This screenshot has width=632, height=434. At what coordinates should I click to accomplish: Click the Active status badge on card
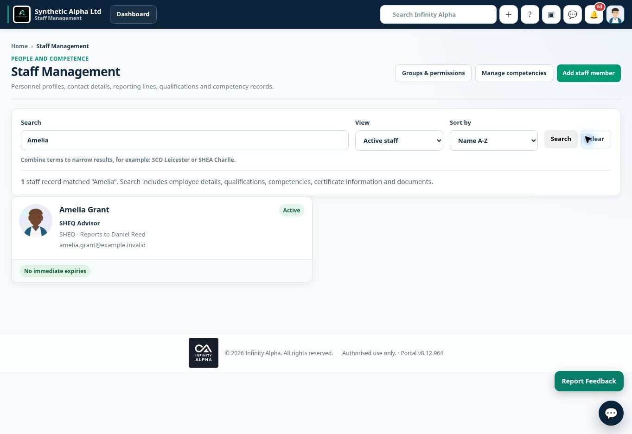[292, 210]
